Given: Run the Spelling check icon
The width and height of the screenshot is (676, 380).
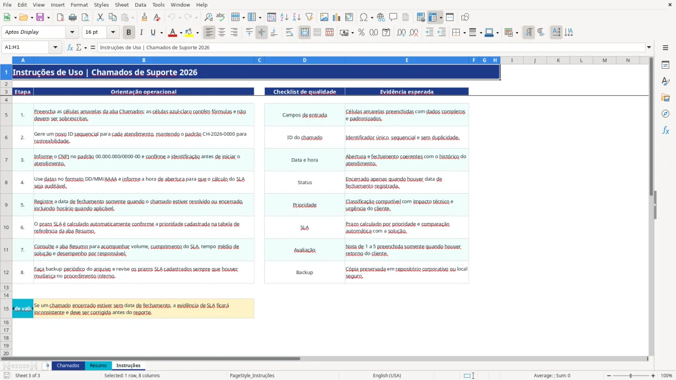Looking at the screenshot, I should (221, 17).
